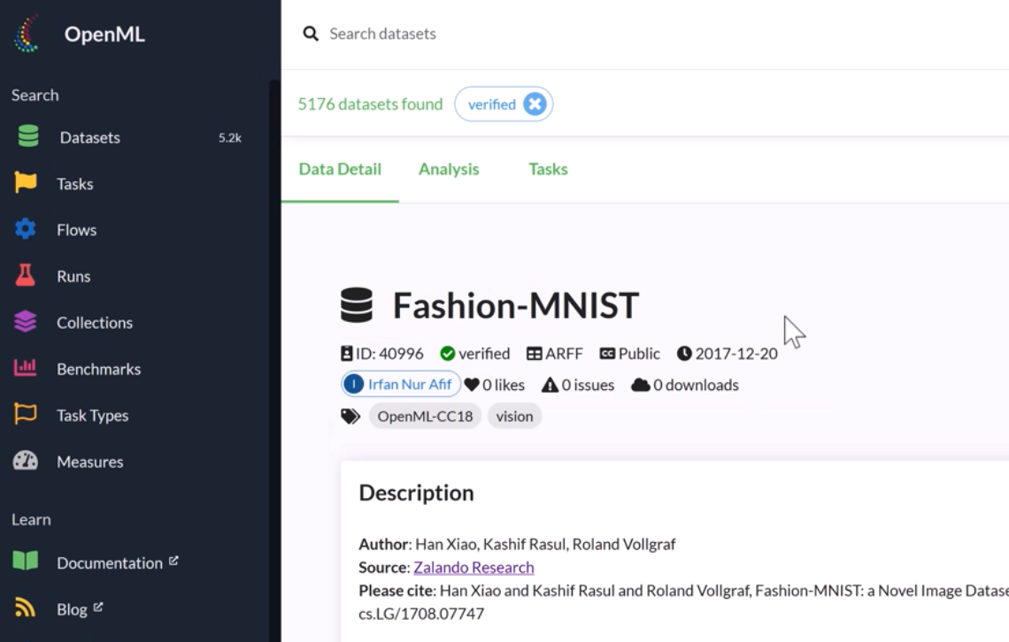
Task: Click the yellow Tasks flag icon
Action: click(26, 183)
